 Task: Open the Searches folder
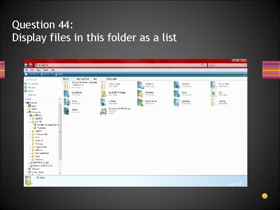click(182, 102)
